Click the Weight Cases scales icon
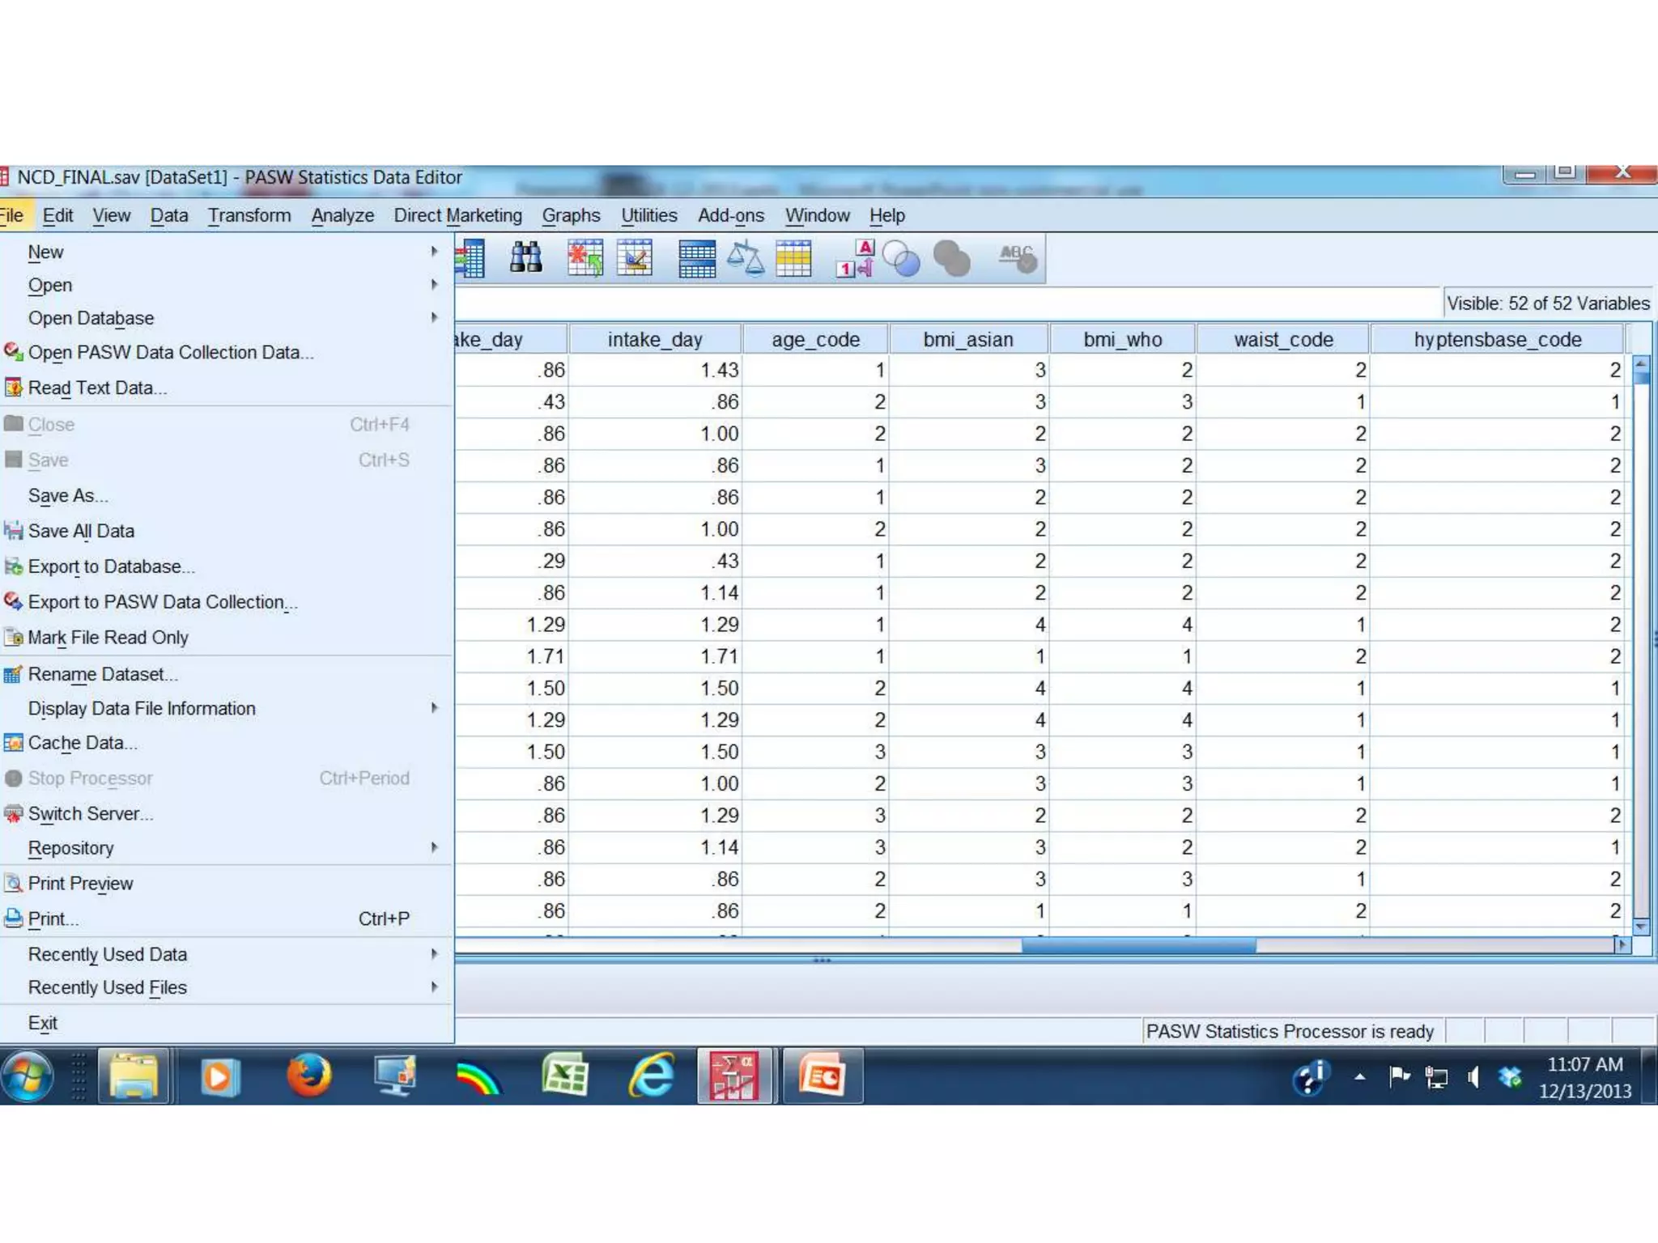The width and height of the screenshot is (1658, 1243). click(745, 259)
